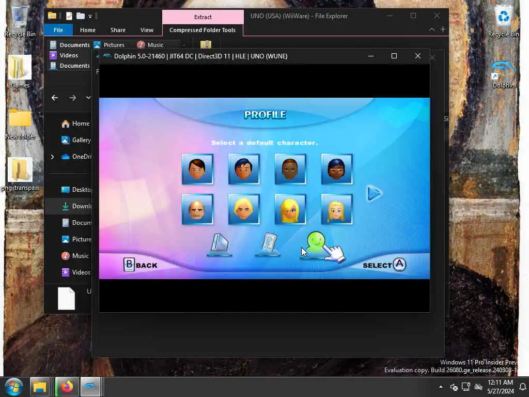Show hidden system tray icons
Screen dimensions: 529x397
pos(441,387)
